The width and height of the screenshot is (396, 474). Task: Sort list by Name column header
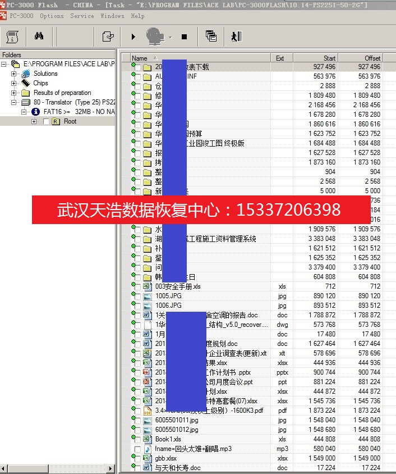pos(140,58)
